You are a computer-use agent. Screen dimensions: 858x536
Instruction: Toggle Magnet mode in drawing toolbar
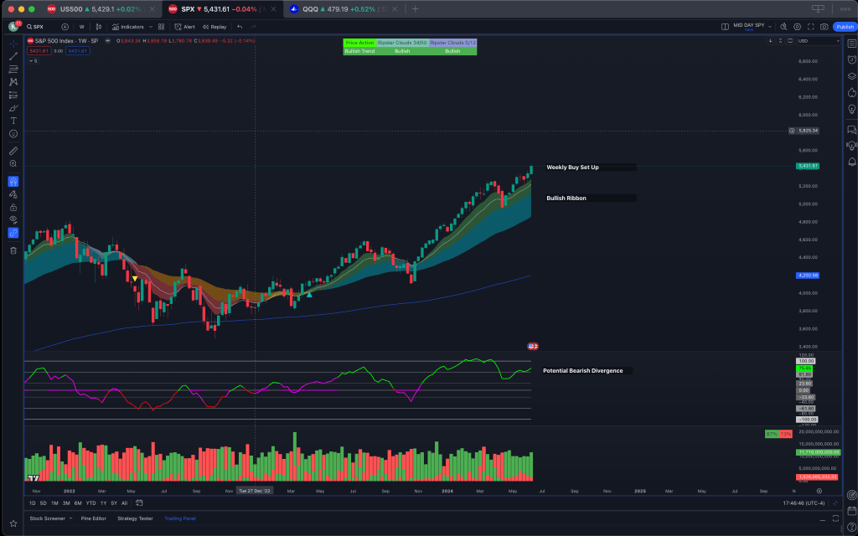click(13, 182)
